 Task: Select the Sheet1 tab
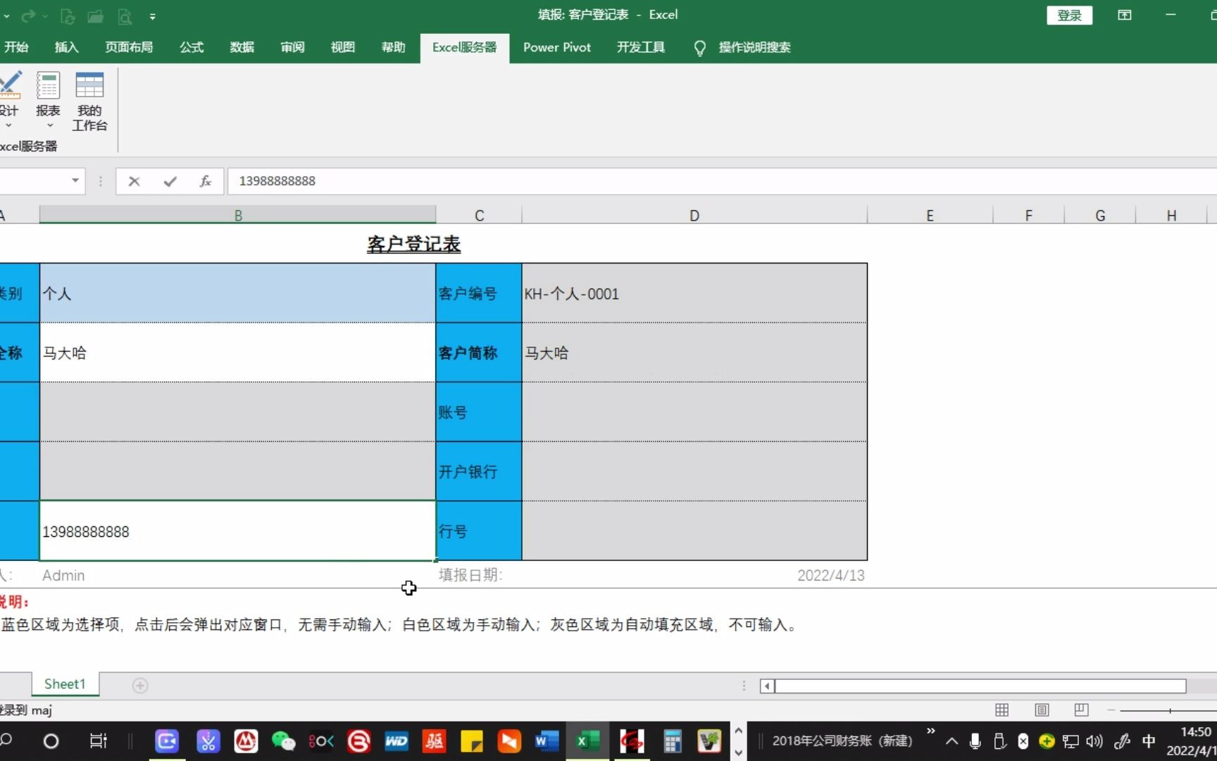[x=64, y=683]
